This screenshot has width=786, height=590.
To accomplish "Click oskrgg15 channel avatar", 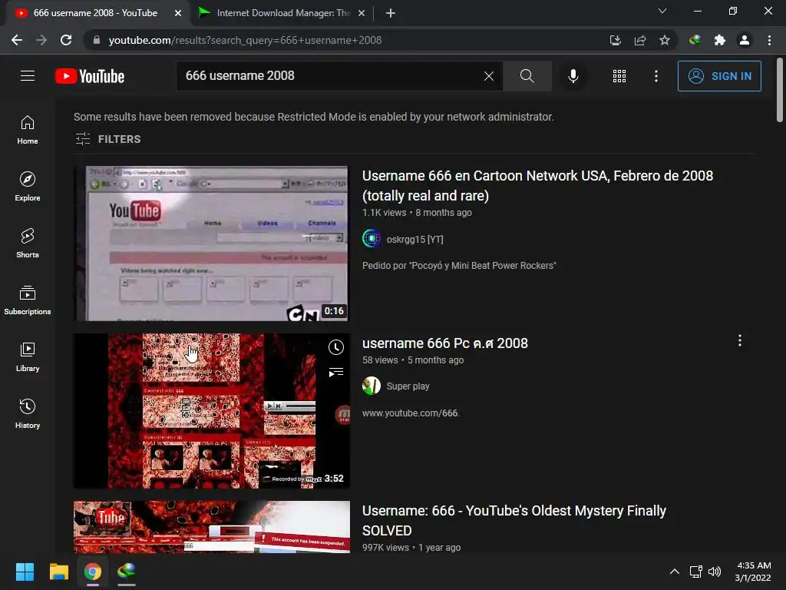I will [x=372, y=238].
